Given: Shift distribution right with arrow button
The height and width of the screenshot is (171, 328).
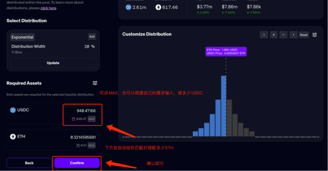Looking at the screenshot, I should coord(293,35).
